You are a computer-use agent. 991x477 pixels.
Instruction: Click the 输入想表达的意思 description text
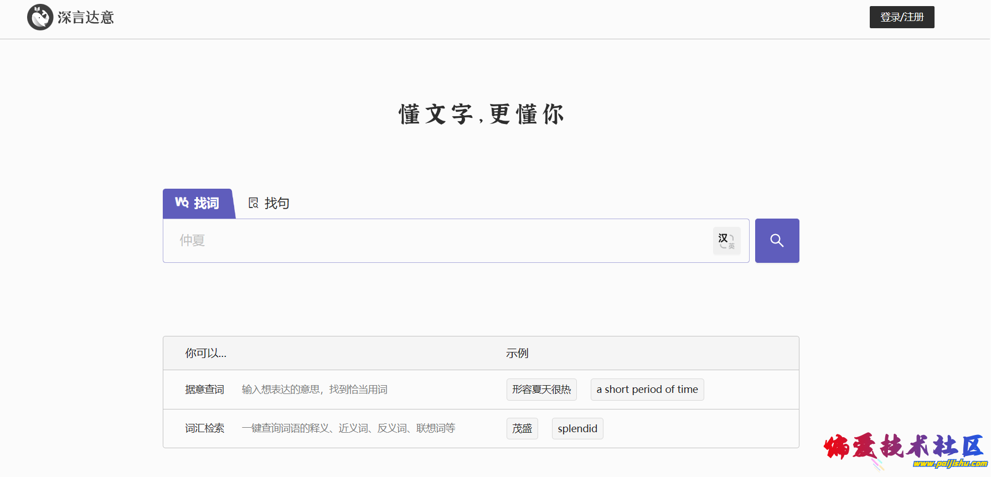314,390
